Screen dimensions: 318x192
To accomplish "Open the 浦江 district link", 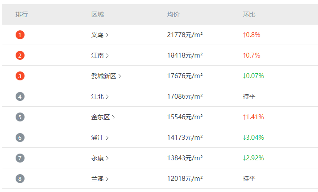I will pos(100,138).
